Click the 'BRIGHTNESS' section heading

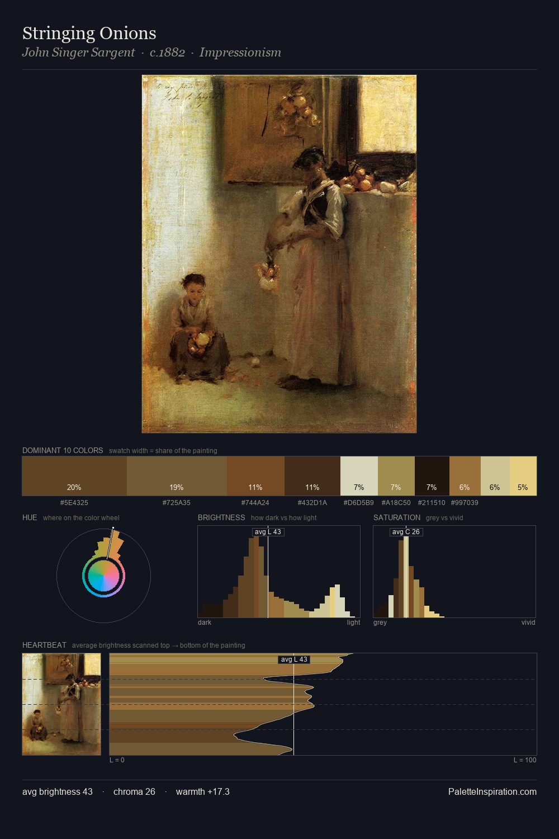221,517
